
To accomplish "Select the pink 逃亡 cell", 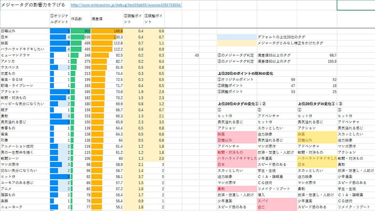I will pyautogui.click(x=277, y=207).
